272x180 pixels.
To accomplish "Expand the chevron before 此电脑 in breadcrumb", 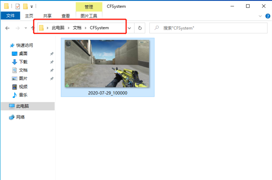I will tap(47, 28).
